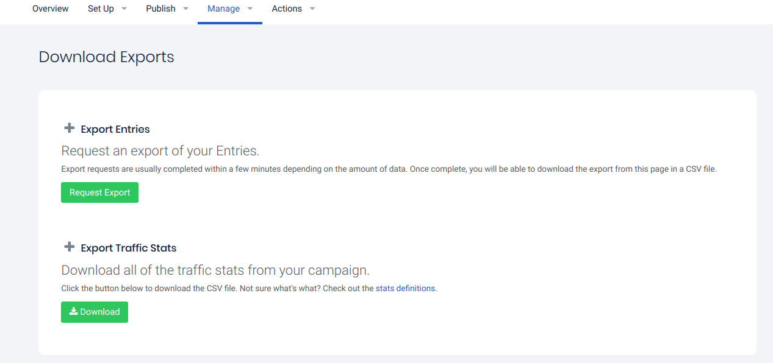Screen dimensions: 773x363
Task: Click the Export Traffic Stats section heading
Action: [129, 248]
